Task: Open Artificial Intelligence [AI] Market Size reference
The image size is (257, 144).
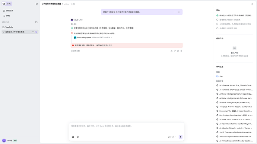Action: tap(234, 102)
